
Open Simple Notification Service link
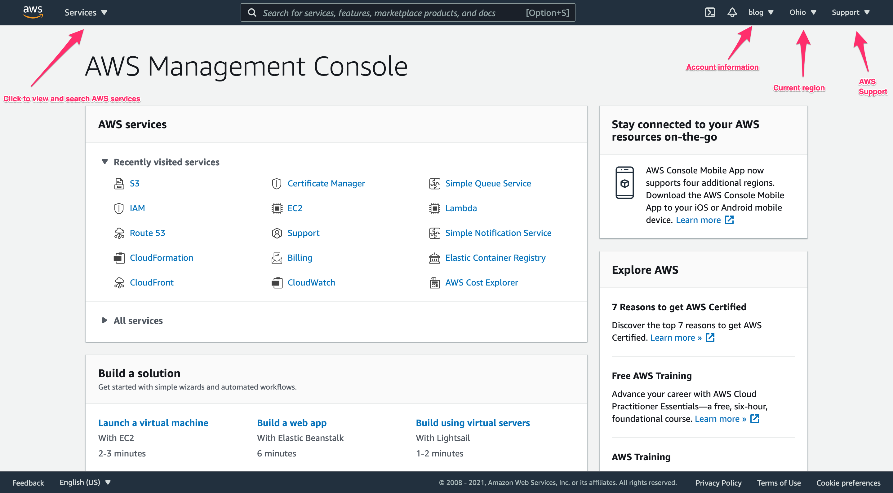coord(498,233)
